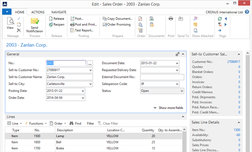
Task: Open the Functions menu in Lines toolbar
Action: click(x=36, y=123)
